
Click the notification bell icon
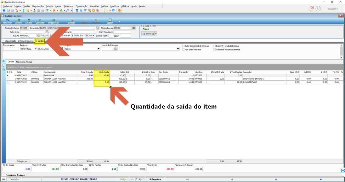point(311,9)
